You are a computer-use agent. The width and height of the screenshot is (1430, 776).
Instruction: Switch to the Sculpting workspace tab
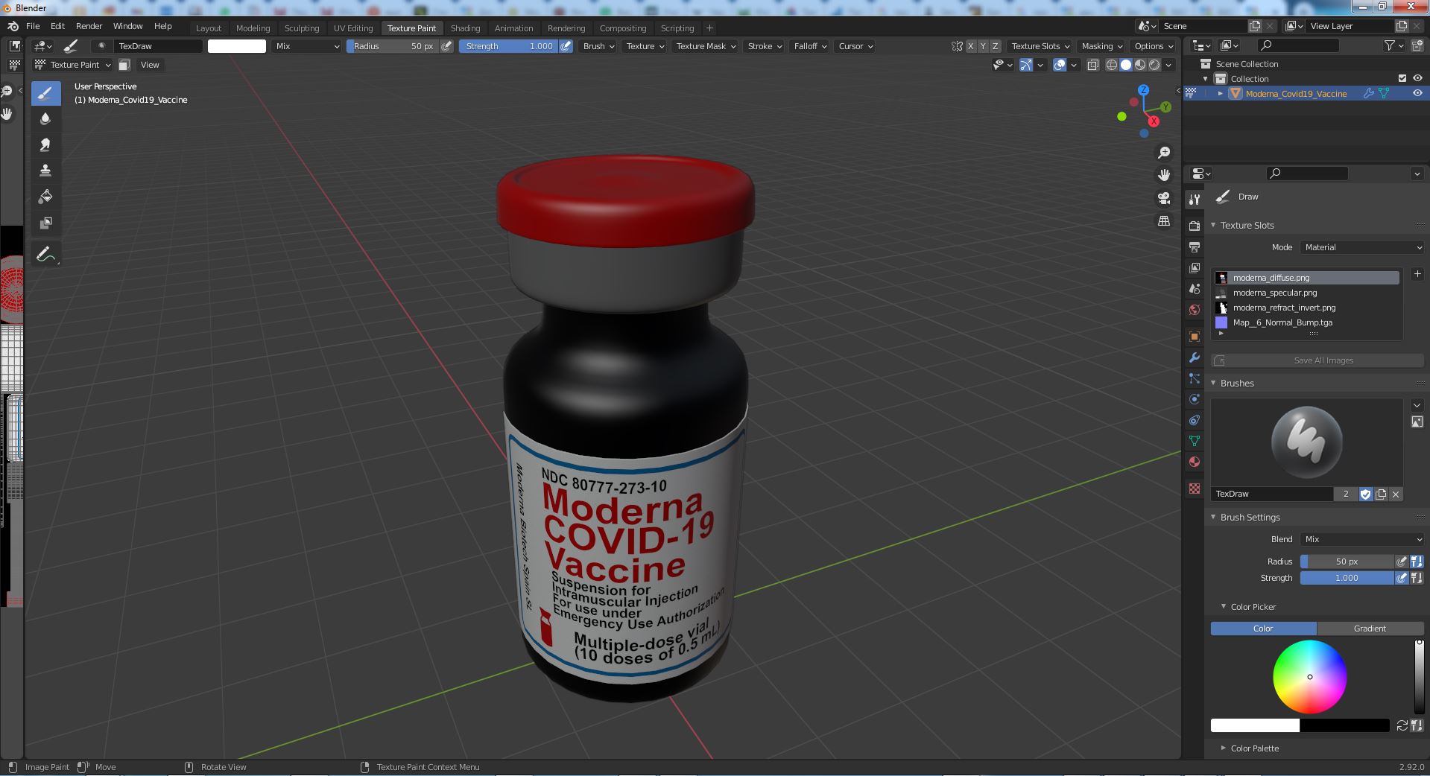click(302, 28)
